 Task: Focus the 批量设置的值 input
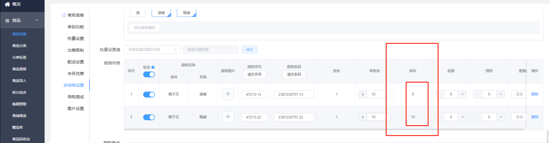(x=211, y=50)
